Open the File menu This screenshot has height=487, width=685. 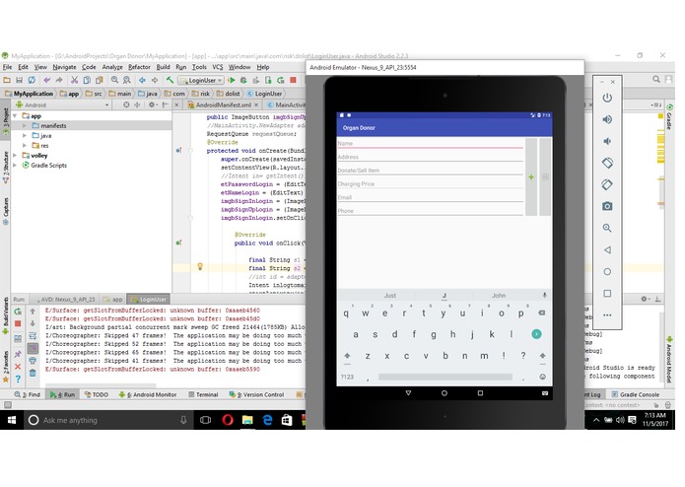[x=8, y=67]
